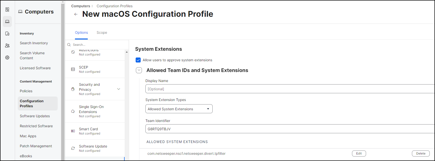Click the search magnifier icon in payload list
This screenshot has height=161, width=435.
[69, 45]
